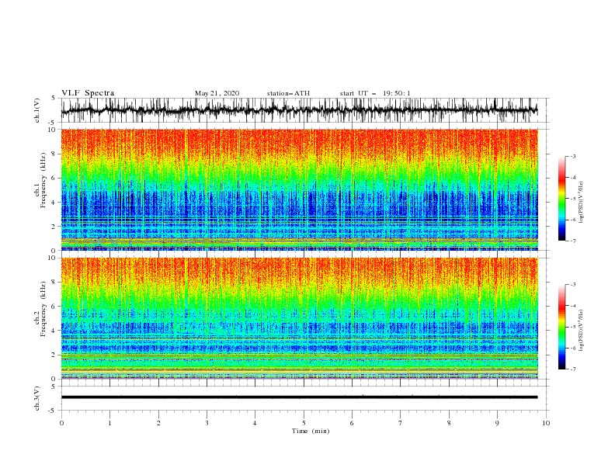Click the "7" tick on time axis

[401, 423]
